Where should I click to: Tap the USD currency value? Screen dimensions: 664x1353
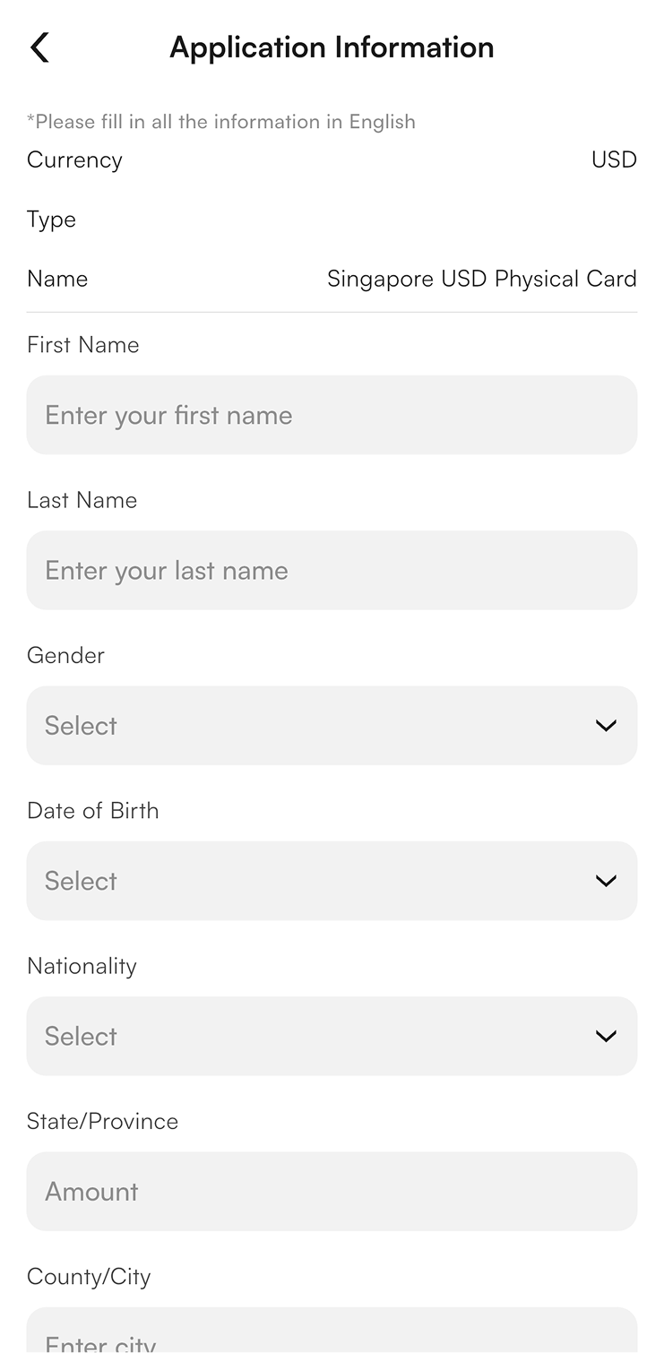[x=614, y=159]
